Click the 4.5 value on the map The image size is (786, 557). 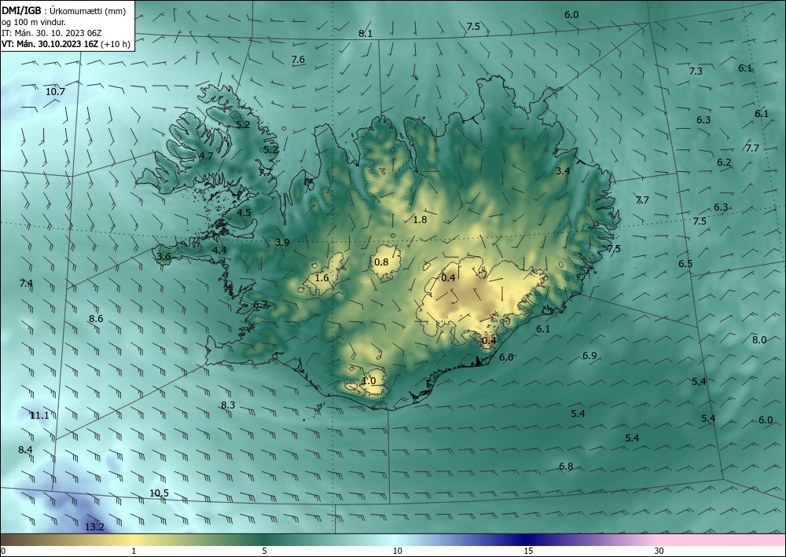click(x=244, y=212)
